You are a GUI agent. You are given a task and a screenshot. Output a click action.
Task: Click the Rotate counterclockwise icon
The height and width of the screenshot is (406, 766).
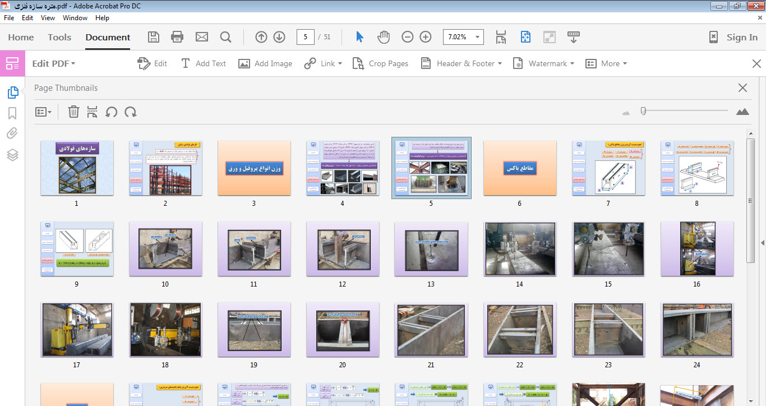point(111,112)
